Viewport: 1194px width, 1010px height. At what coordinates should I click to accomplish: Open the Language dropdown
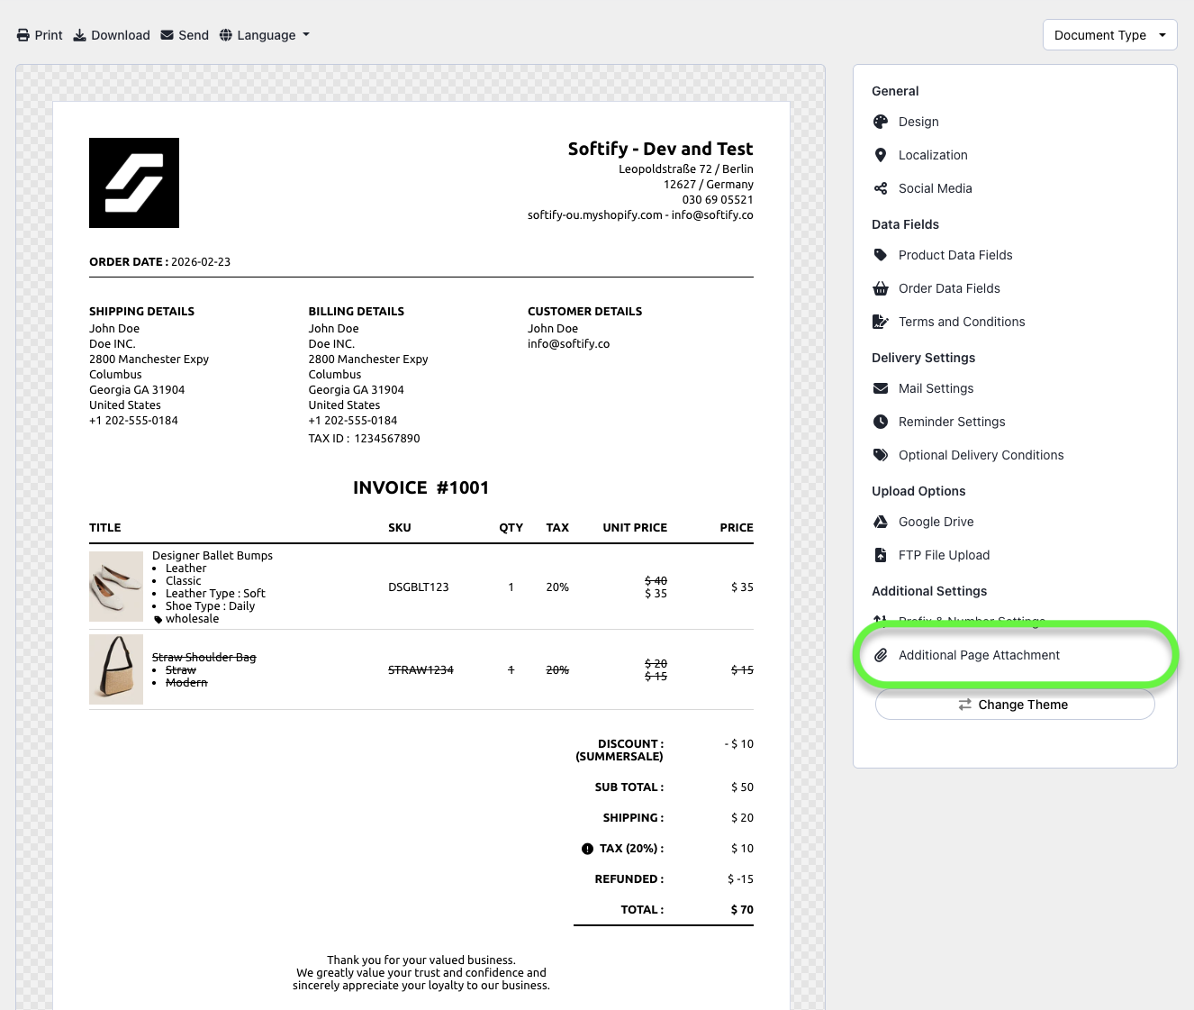[265, 35]
